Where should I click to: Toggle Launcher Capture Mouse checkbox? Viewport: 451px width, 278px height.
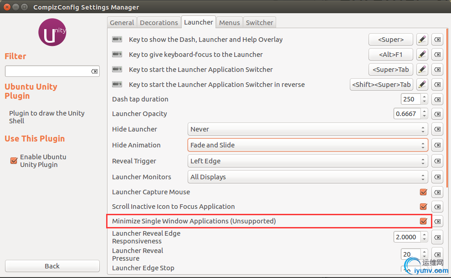(423, 192)
